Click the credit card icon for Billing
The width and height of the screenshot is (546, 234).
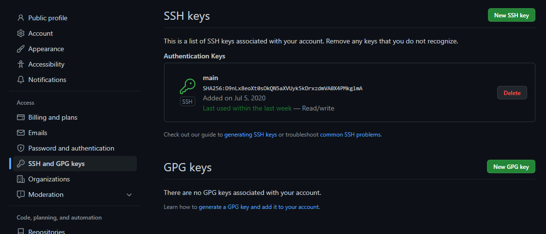click(20, 117)
